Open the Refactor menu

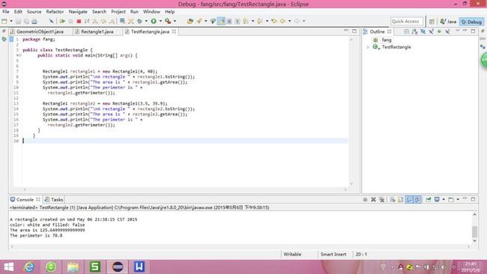pyautogui.click(x=55, y=11)
